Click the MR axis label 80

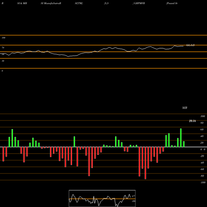(202, 123)
